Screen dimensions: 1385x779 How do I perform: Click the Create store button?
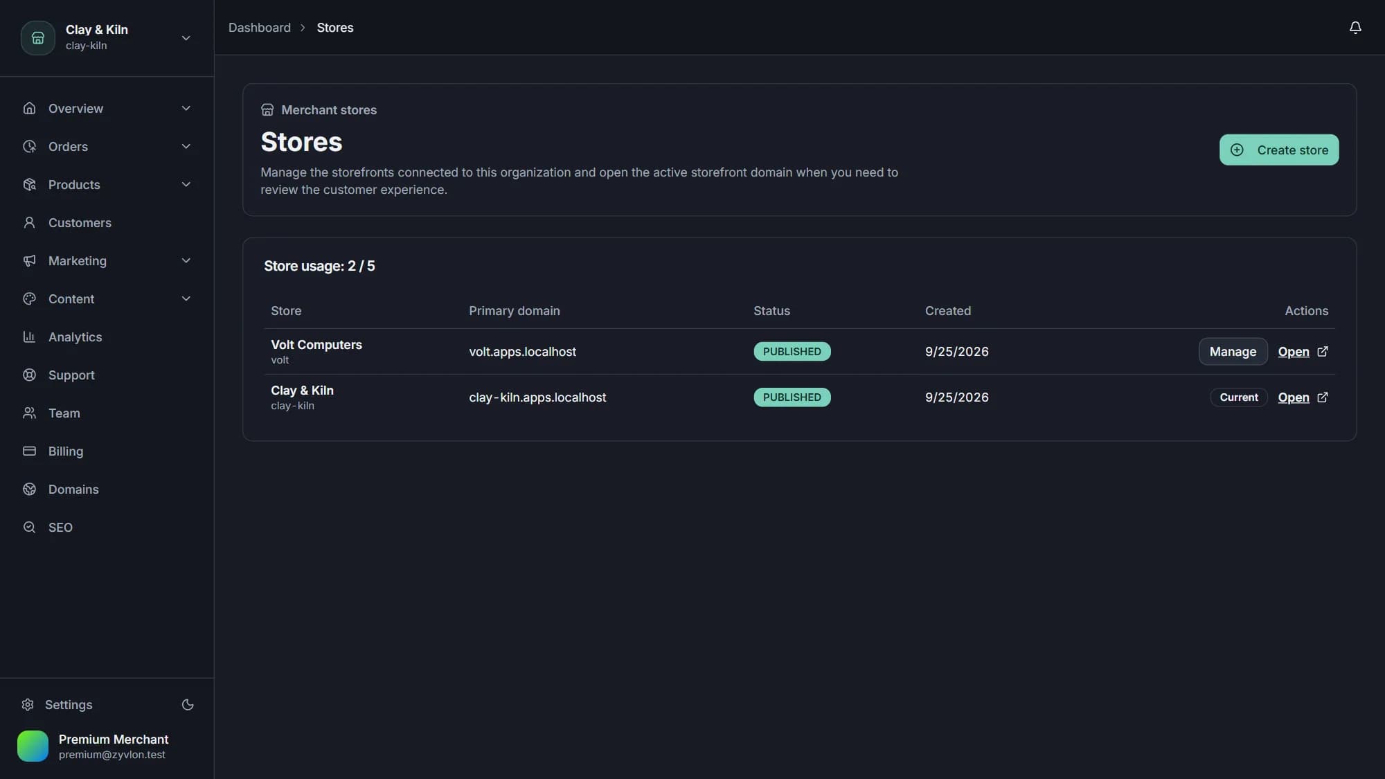1278,150
